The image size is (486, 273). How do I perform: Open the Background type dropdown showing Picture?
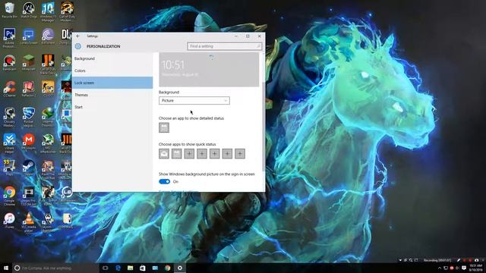click(x=194, y=101)
